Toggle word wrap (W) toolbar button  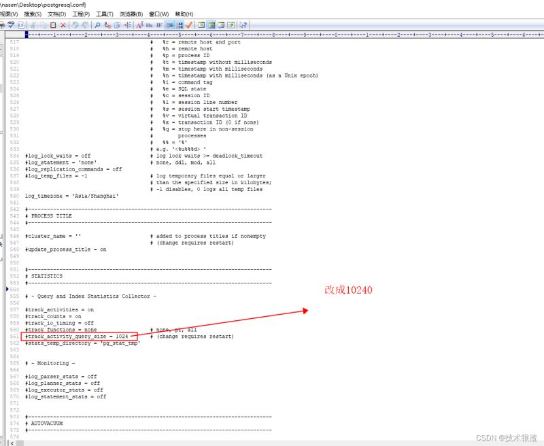click(159, 24)
